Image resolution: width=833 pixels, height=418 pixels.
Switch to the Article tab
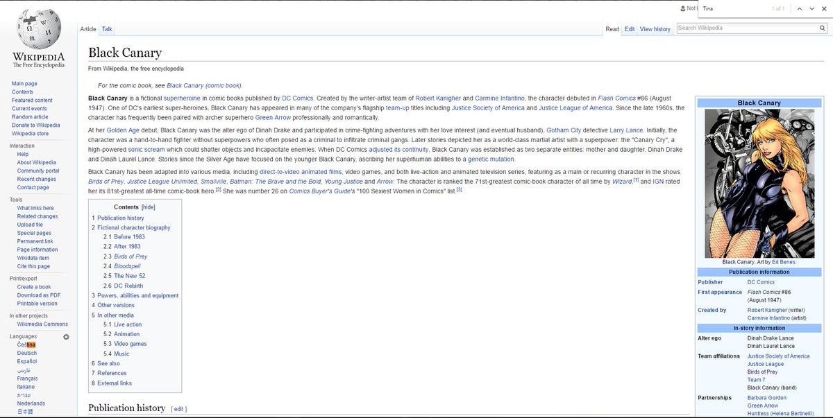(88, 29)
